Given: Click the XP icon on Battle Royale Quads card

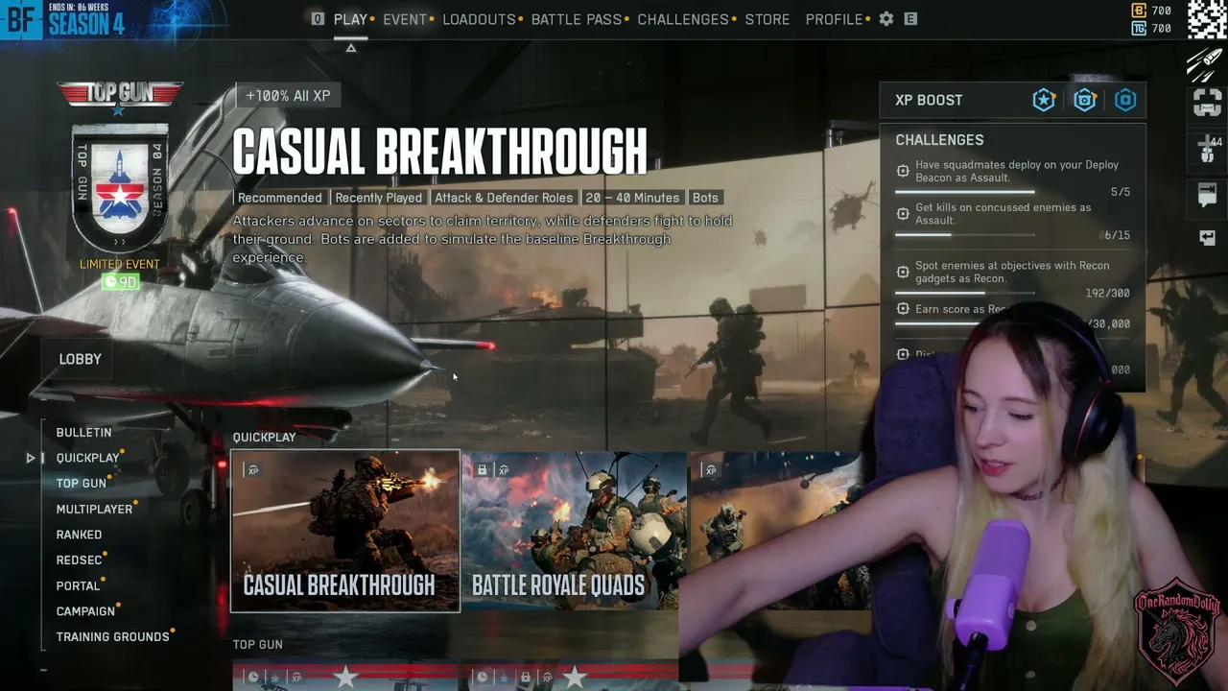Looking at the screenshot, I should (504, 470).
